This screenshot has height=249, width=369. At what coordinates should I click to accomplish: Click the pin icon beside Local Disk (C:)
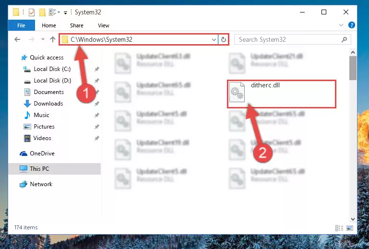coord(97,69)
